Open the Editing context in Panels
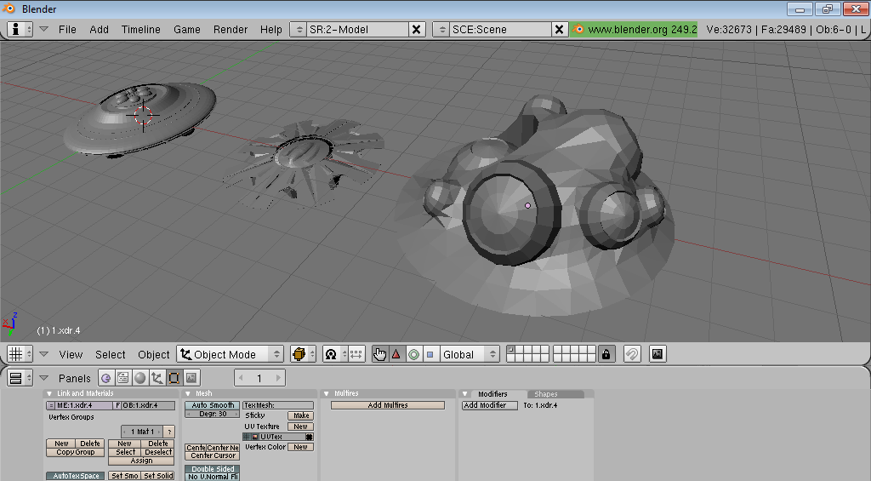 pos(174,378)
